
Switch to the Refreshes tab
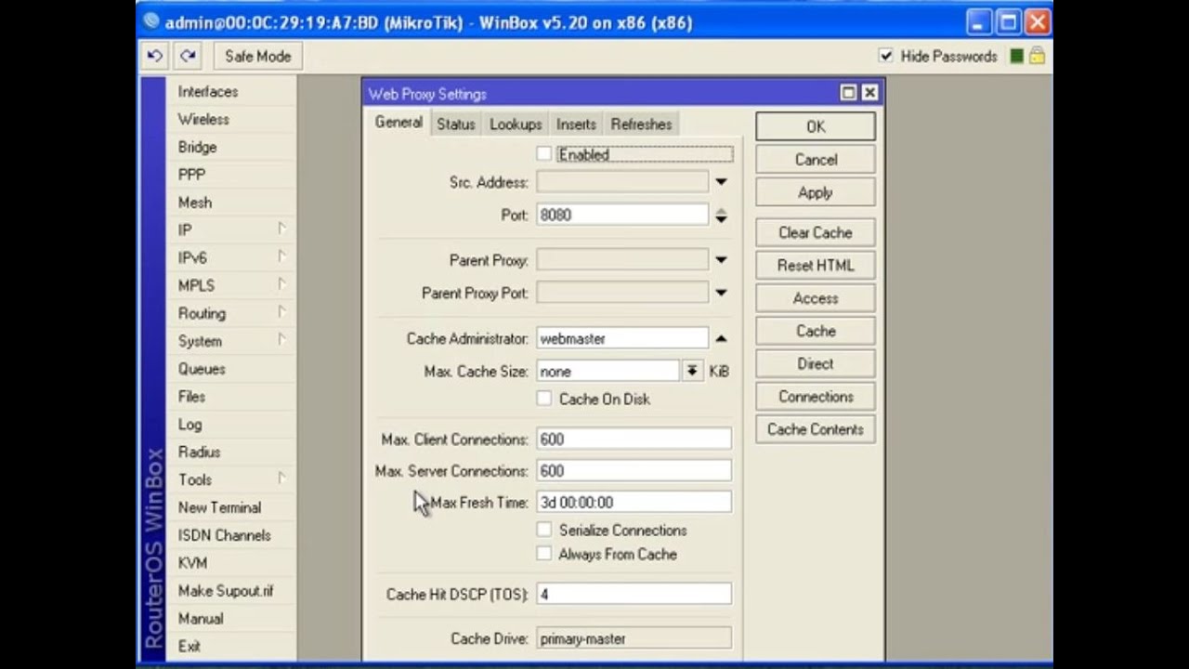(641, 124)
